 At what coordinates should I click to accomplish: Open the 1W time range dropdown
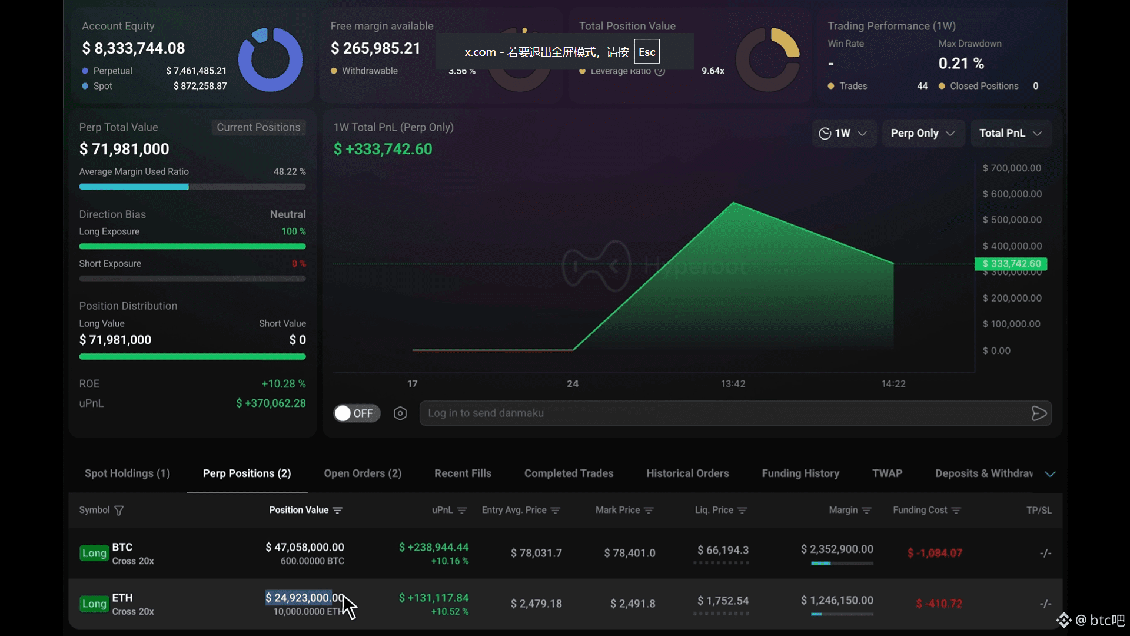844,133
